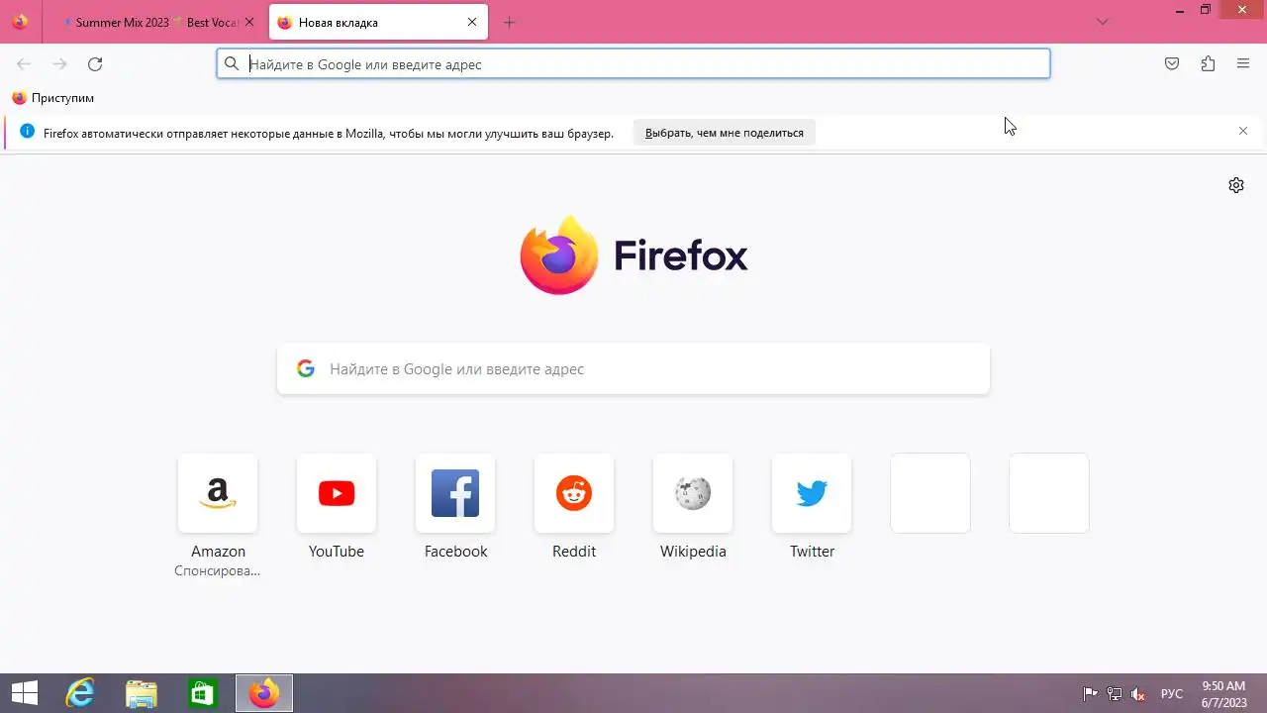
Task: Open Action Center flag tray icon
Action: [1090, 694]
